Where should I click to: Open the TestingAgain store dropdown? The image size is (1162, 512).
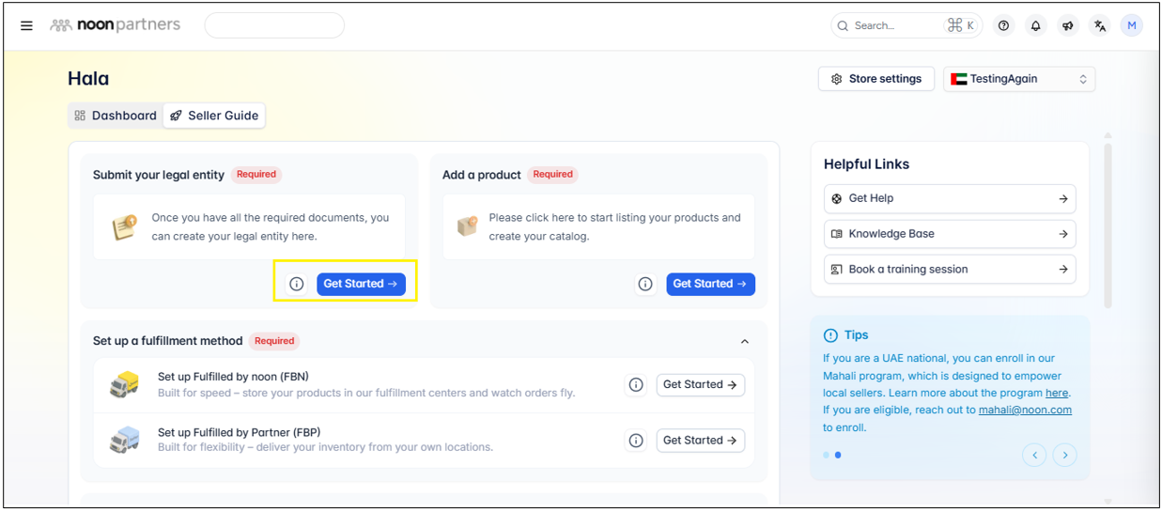1019,79
